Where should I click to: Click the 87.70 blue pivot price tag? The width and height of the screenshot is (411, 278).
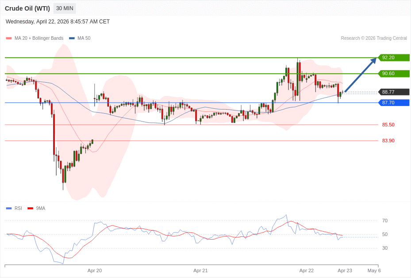394,103
